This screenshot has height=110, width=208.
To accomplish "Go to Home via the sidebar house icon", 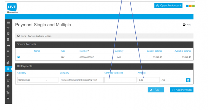I will coord(8,28).
